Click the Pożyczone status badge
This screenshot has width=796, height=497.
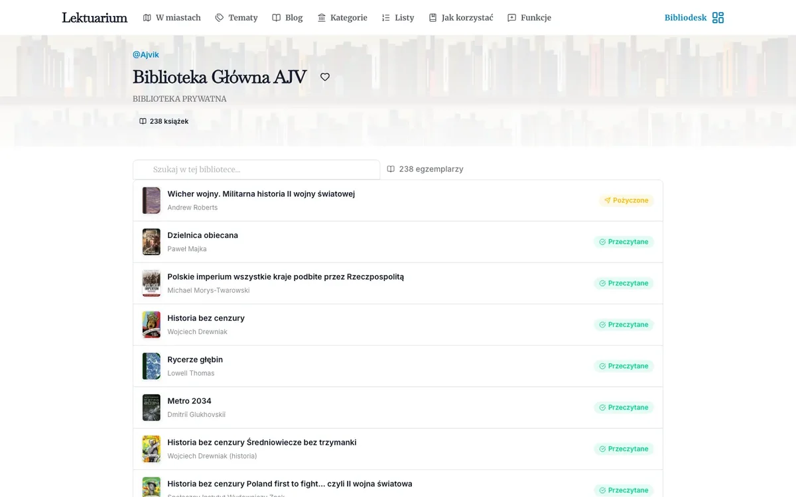point(626,200)
